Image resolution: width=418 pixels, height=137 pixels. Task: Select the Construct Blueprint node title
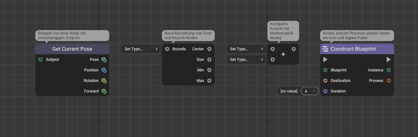pos(353,49)
